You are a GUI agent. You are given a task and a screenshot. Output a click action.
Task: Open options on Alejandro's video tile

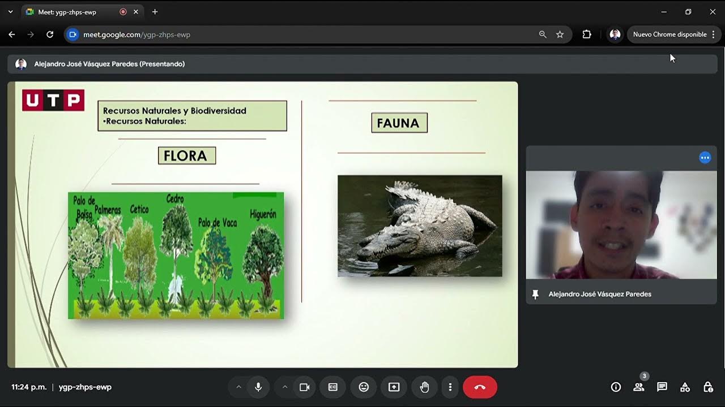(705, 158)
